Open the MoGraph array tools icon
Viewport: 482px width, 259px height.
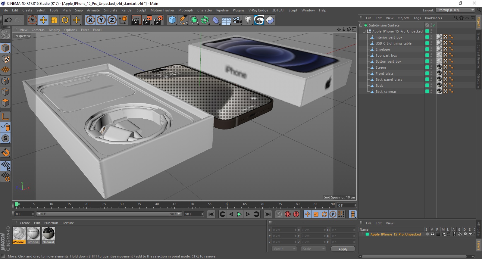click(205, 20)
